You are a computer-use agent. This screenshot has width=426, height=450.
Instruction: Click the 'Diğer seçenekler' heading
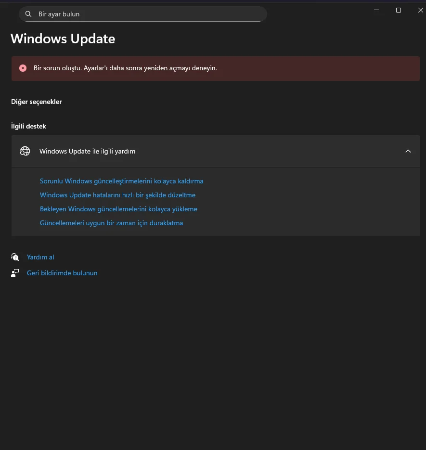[x=37, y=102]
